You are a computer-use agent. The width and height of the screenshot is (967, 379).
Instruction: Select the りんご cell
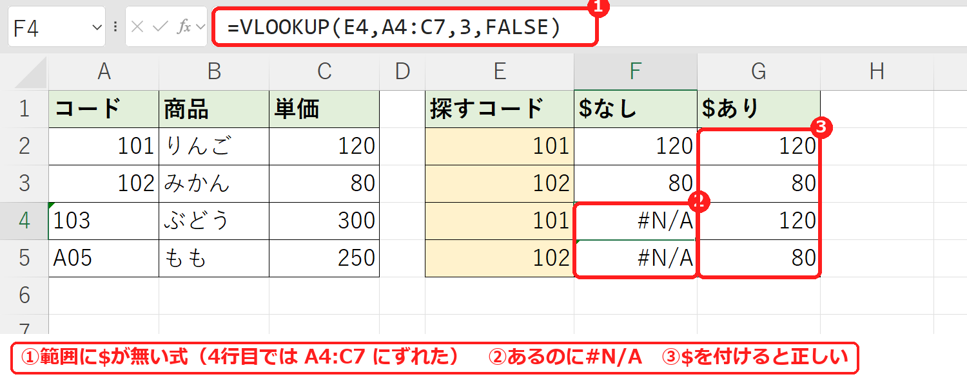[214, 146]
